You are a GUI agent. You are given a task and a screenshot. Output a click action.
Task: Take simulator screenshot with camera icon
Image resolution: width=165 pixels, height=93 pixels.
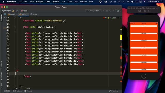click(140, 11)
